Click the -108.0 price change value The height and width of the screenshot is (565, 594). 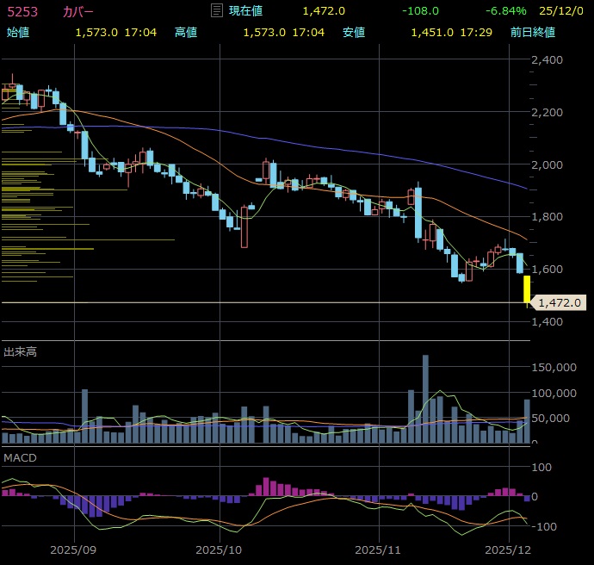(x=420, y=11)
